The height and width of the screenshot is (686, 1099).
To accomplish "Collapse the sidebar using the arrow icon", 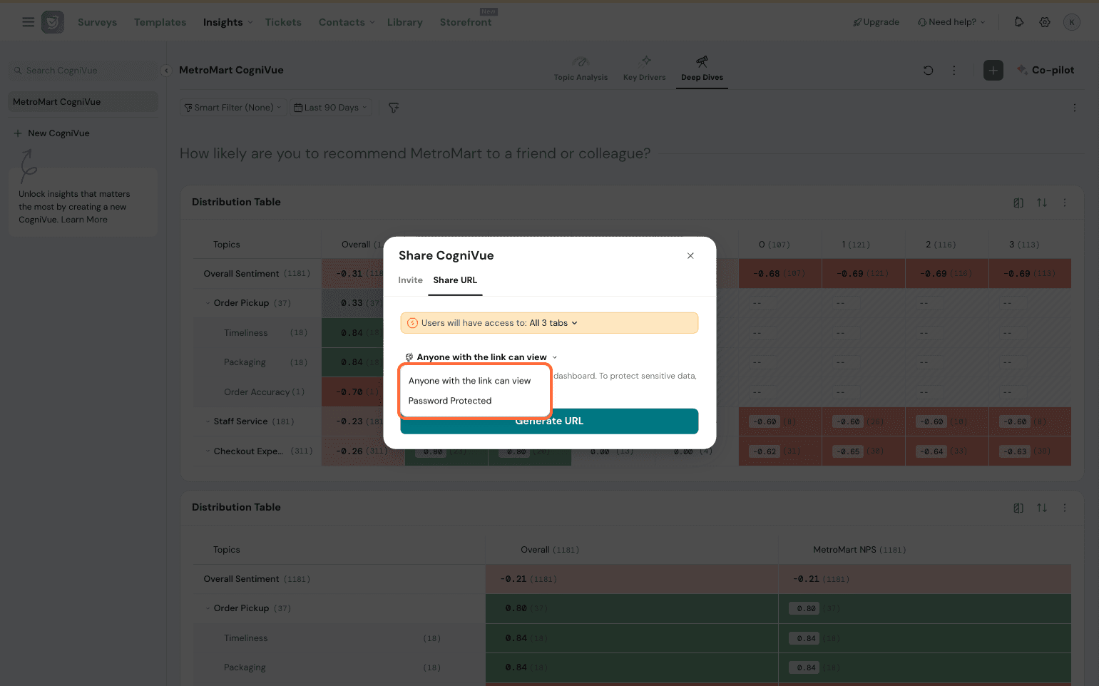I will pos(165,71).
